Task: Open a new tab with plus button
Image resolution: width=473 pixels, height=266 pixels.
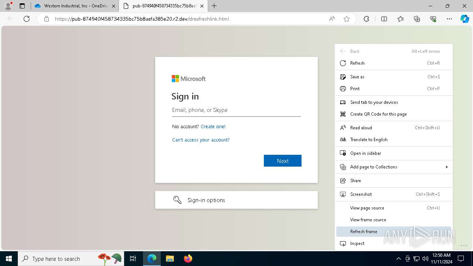Action: tap(214, 6)
